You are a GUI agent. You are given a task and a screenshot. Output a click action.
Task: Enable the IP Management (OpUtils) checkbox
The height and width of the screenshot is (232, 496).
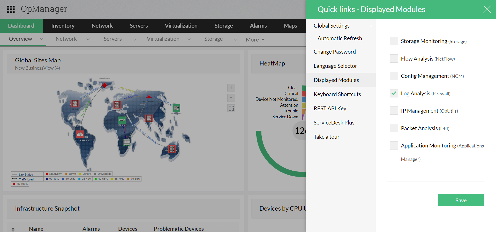click(394, 111)
